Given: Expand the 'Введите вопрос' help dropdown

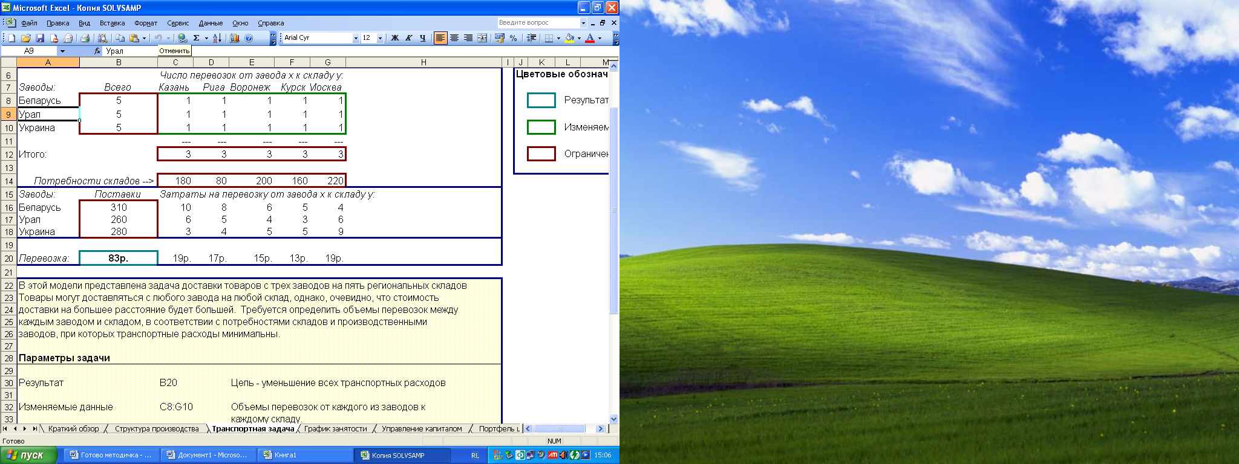Looking at the screenshot, I should pos(583,23).
